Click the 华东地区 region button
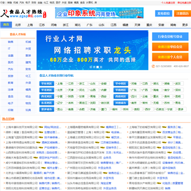This screenshot has width=191, height=191. pyautogui.click(x=47, y=83)
